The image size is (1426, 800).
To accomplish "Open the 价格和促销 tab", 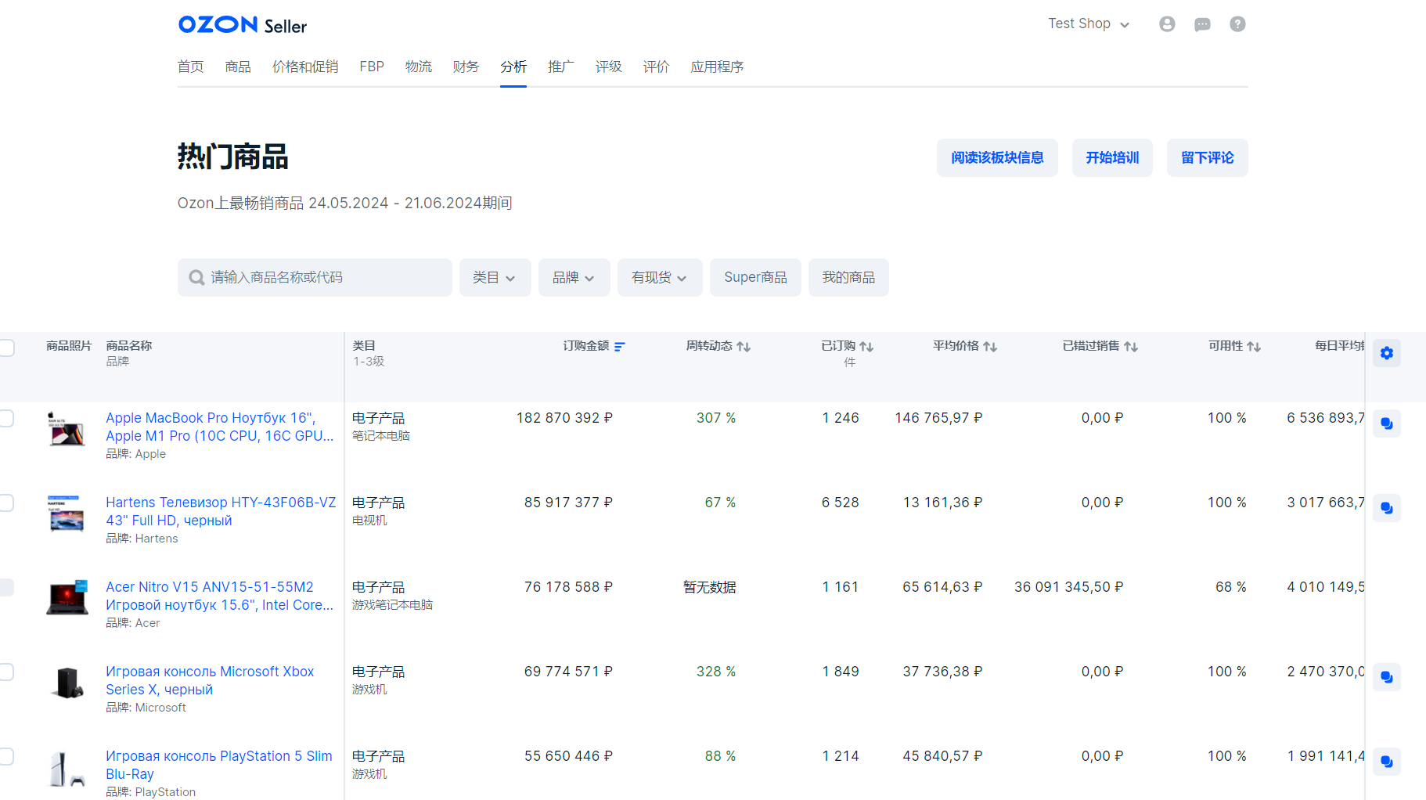I will coord(305,67).
